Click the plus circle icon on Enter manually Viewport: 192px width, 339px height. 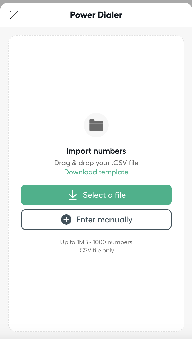point(66,220)
